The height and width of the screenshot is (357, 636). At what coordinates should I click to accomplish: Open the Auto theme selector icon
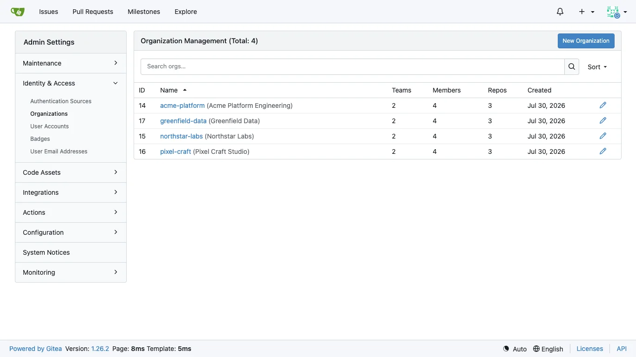[506, 349]
